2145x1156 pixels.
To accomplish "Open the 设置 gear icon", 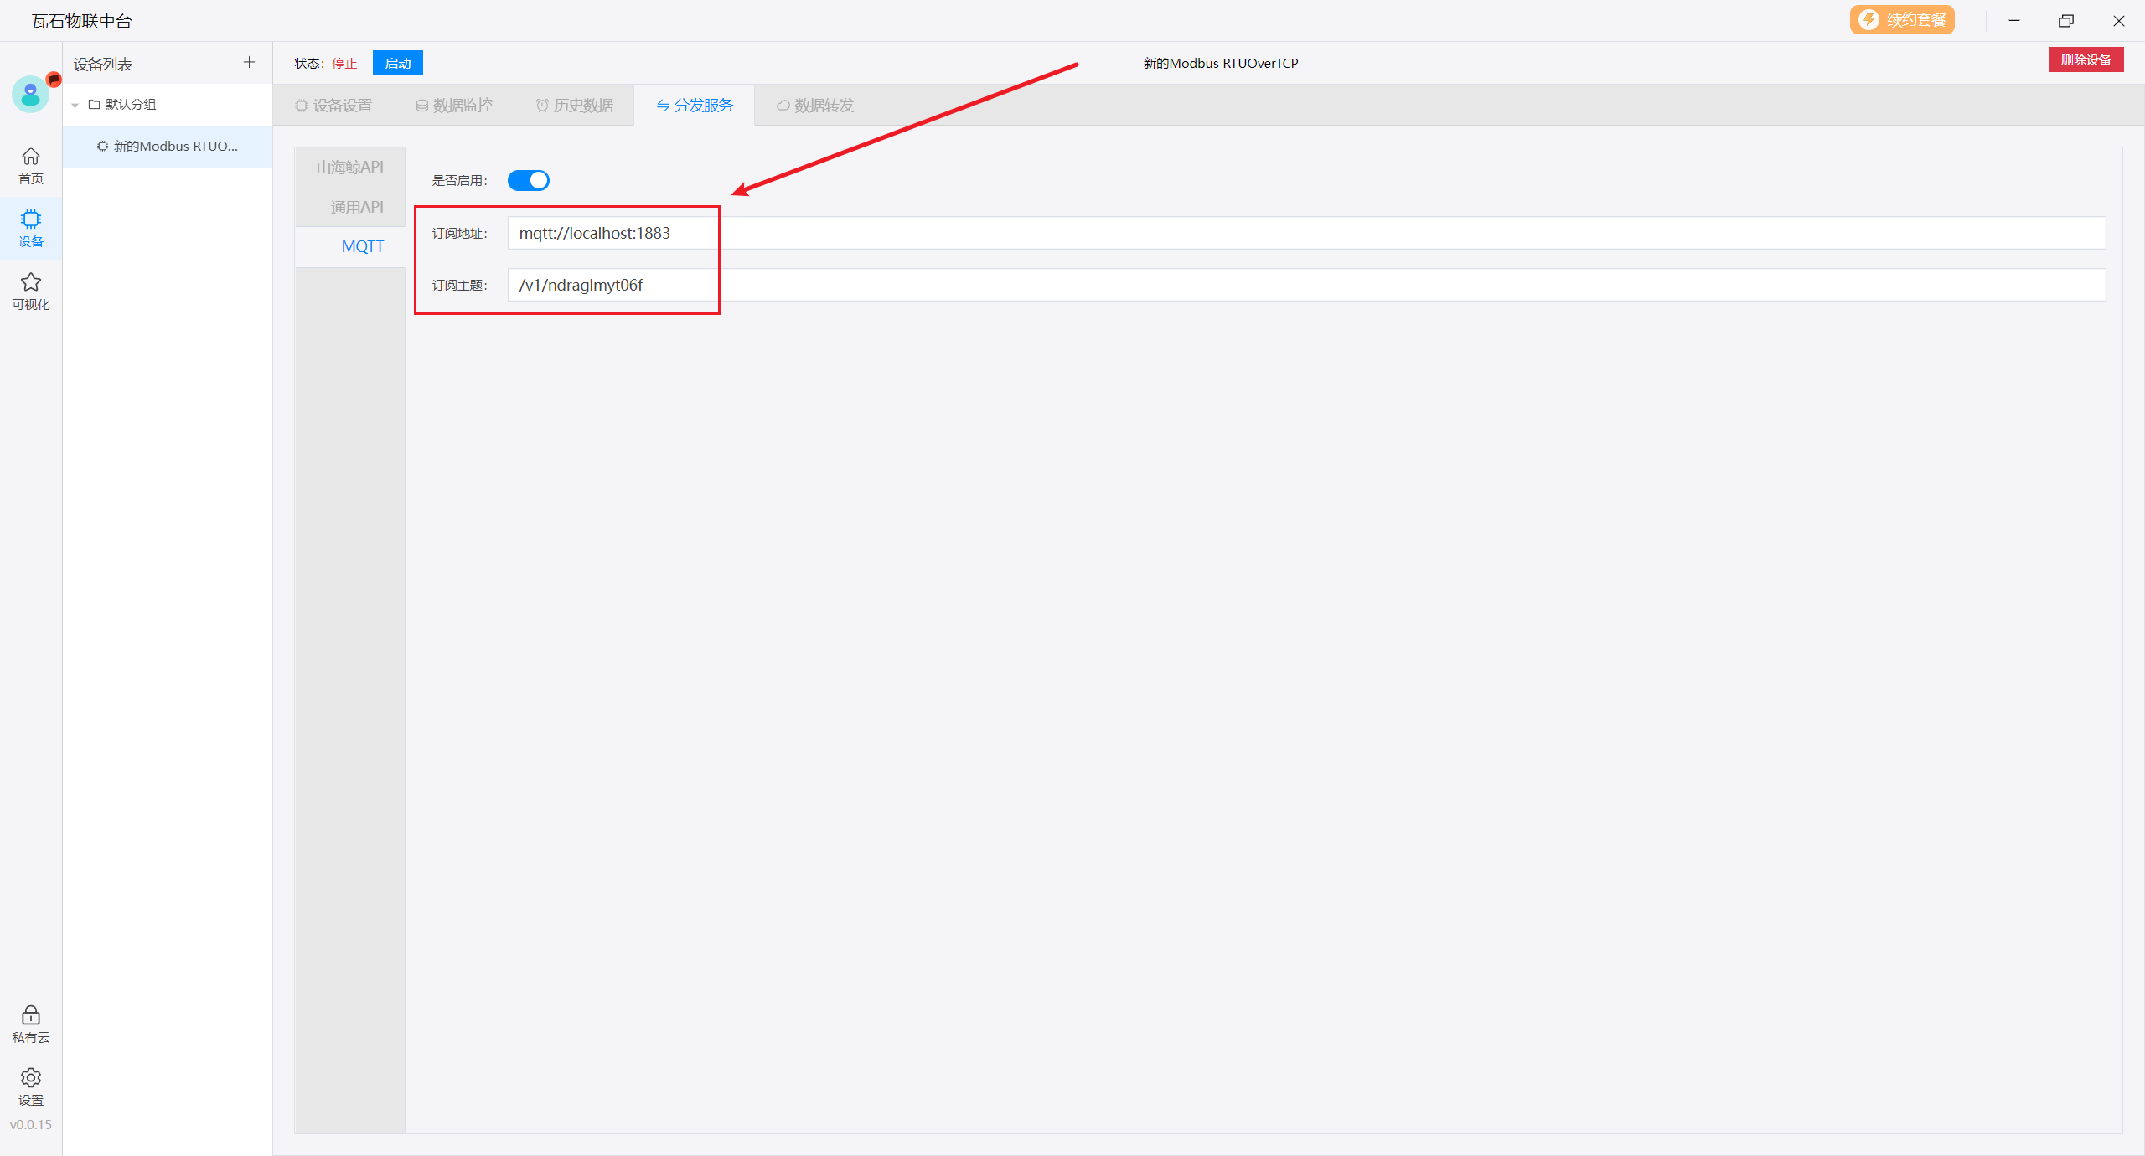I will pyautogui.click(x=31, y=1086).
